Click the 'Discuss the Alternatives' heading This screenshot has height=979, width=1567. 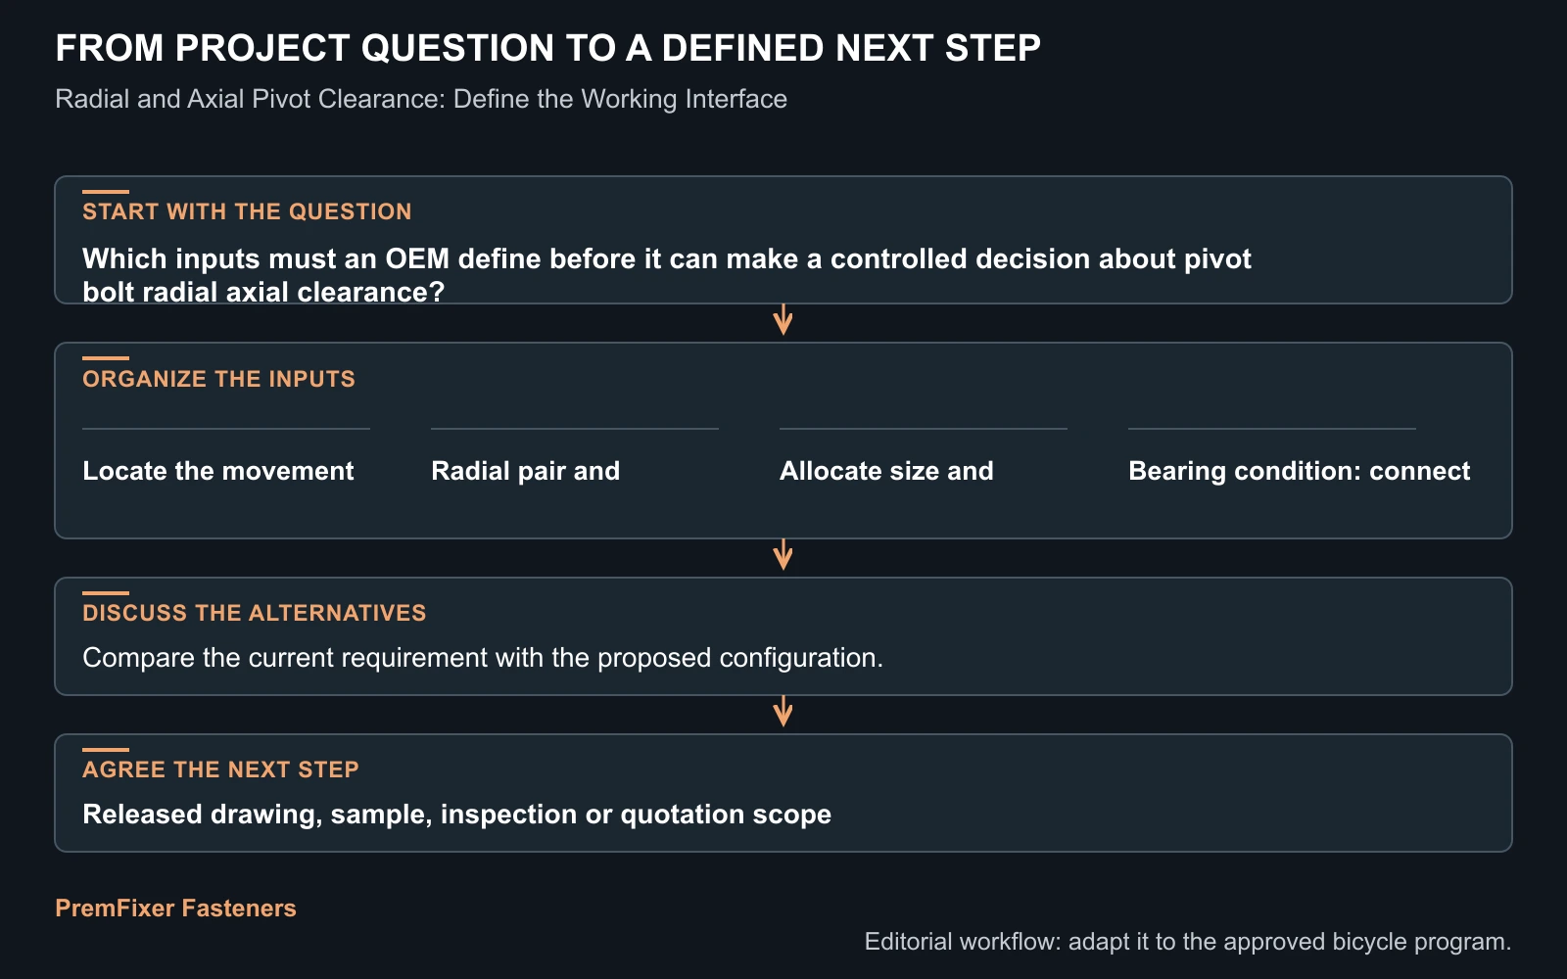click(x=255, y=613)
